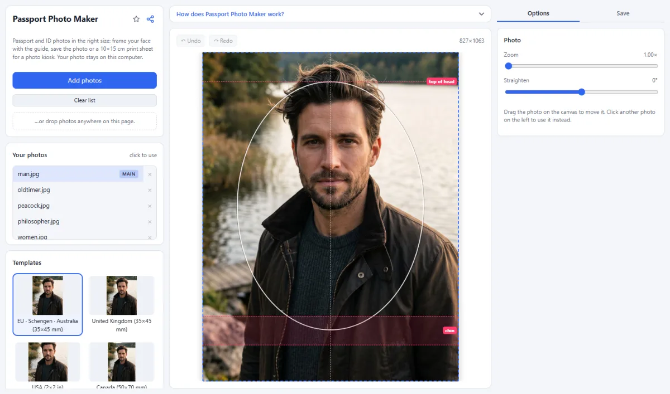
Task: Click the Passport Photo Maker title
Action: coord(55,19)
